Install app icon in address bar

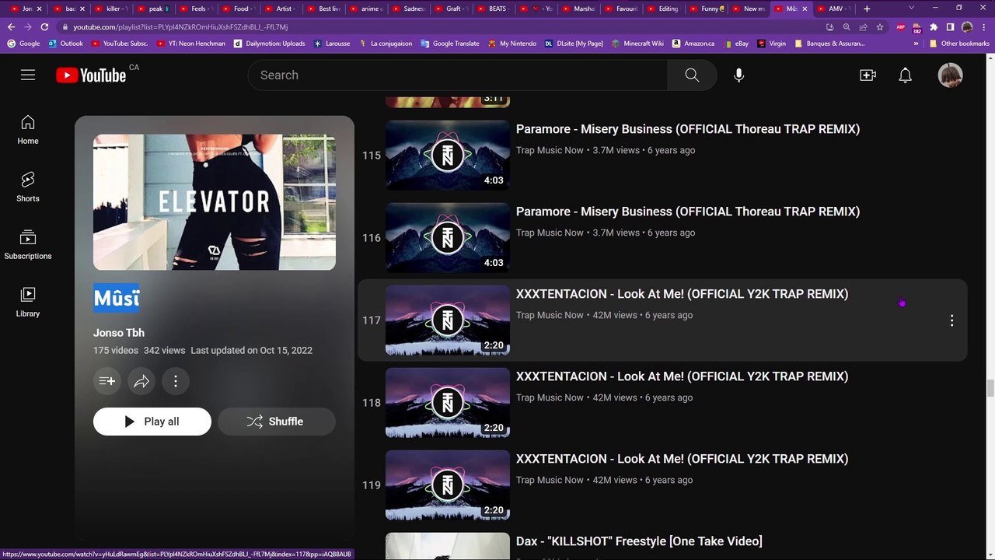830,26
